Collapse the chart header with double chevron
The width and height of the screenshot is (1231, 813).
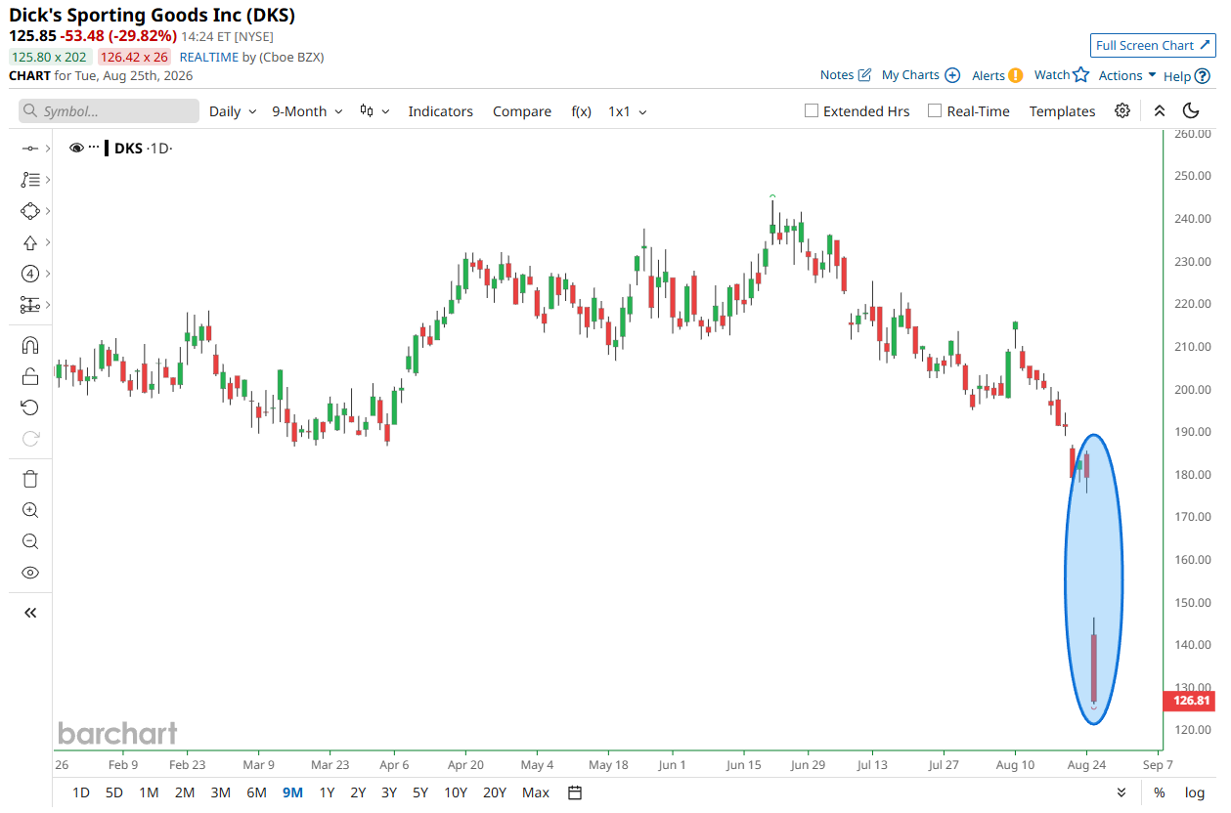click(1160, 110)
